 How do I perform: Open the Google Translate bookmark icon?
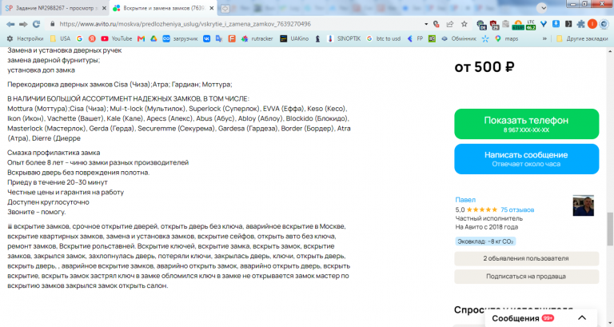coord(219,38)
